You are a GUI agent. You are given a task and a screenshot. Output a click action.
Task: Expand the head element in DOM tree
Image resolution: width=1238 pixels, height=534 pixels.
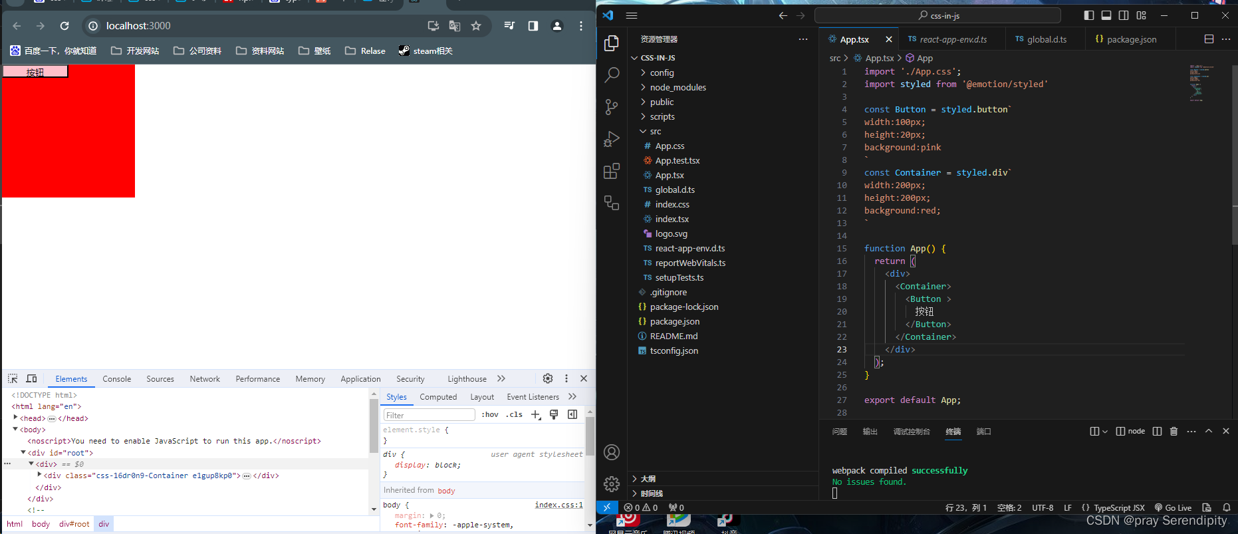[x=15, y=418]
